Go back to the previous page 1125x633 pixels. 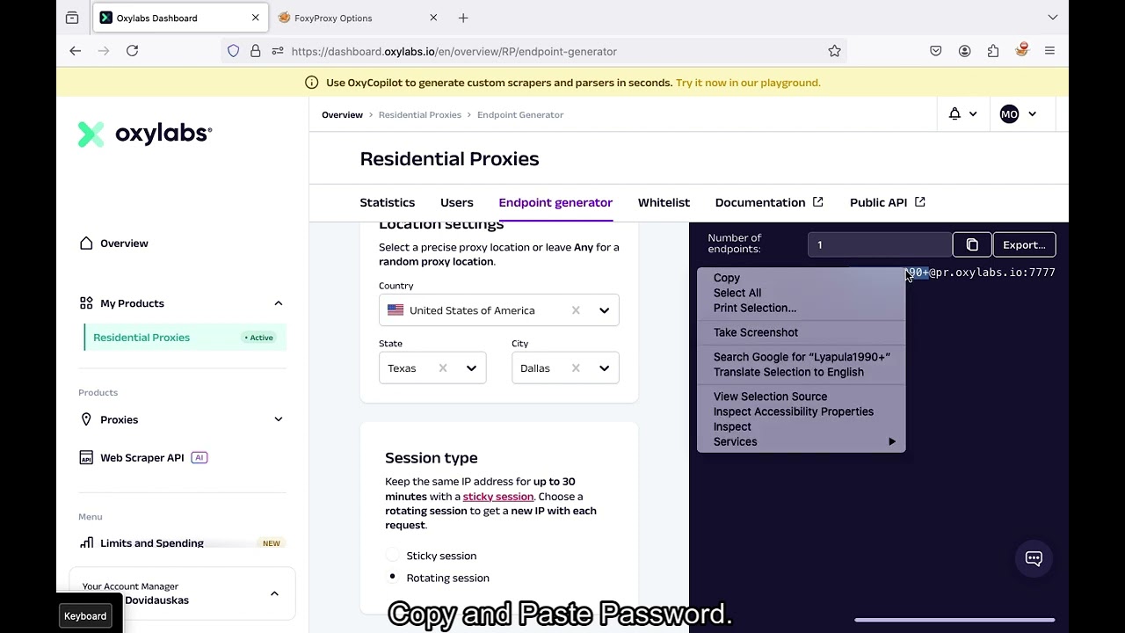76,51
